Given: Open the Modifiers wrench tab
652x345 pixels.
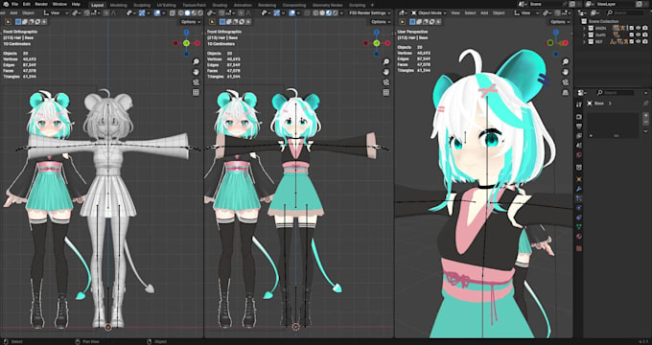Looking at the screenshot, I should [579, 189].
